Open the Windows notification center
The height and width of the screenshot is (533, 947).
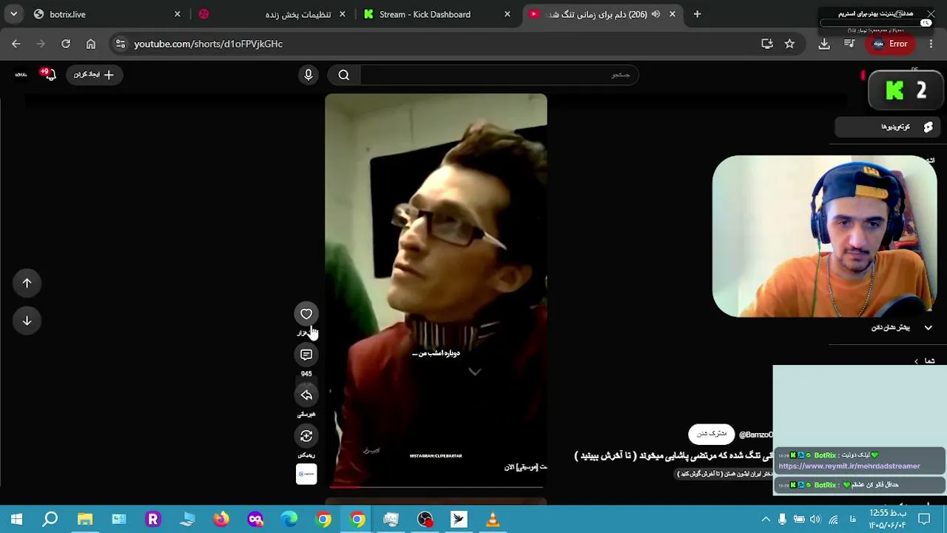924,520
